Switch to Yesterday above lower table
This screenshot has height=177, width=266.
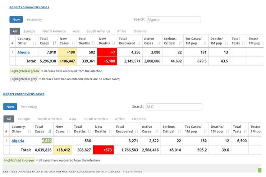click(29, 107)
